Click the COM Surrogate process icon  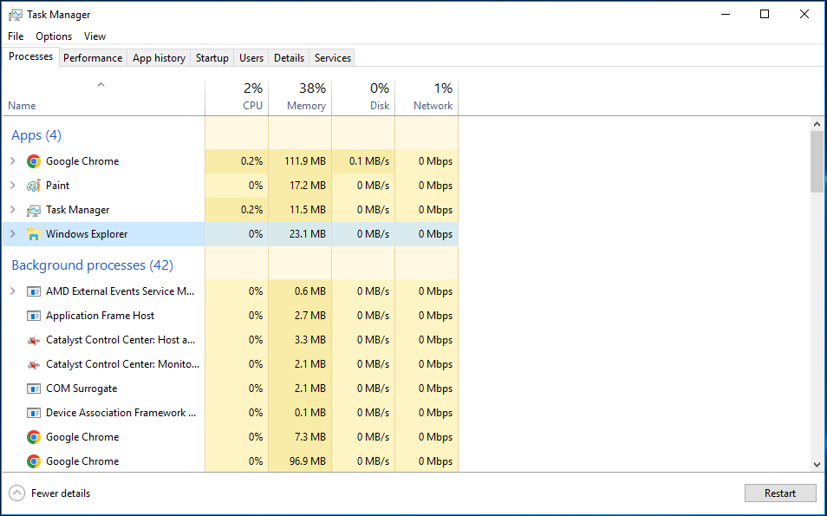click(x=33, y=389)
